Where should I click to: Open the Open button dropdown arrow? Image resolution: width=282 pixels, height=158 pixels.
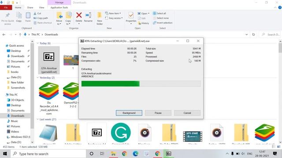pos(148,14)
